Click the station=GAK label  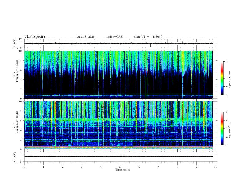114,37
